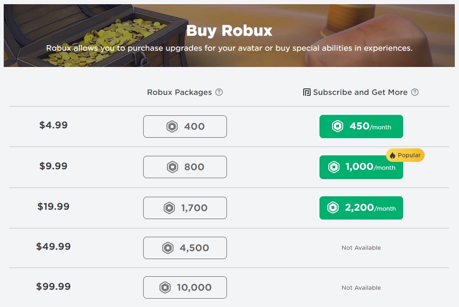The image size is (459, 307).
Task: Click the Robux coin icon in the 4,500 package
Action: coord(167,248)
